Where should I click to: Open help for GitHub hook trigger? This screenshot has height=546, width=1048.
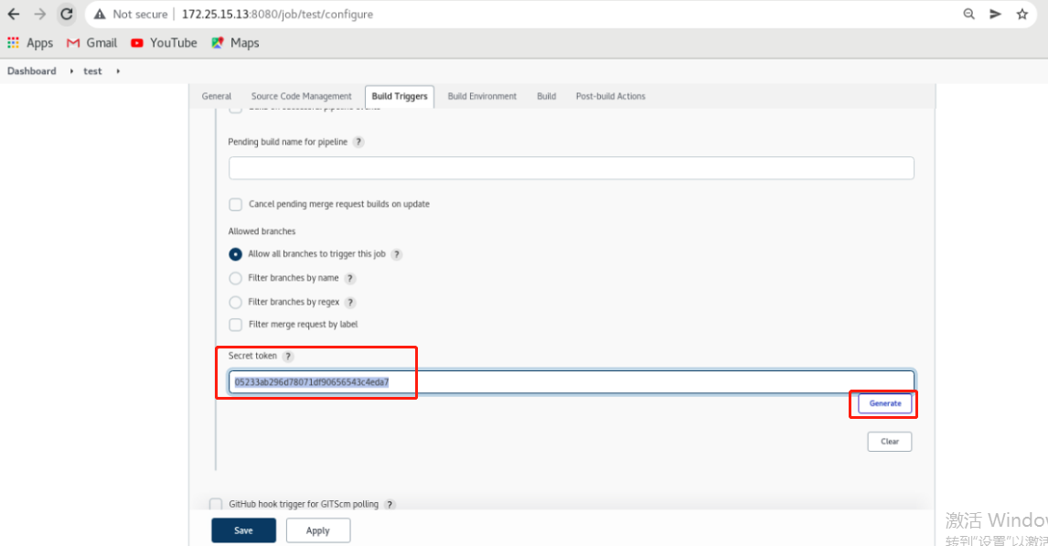[x=390, y=505]
